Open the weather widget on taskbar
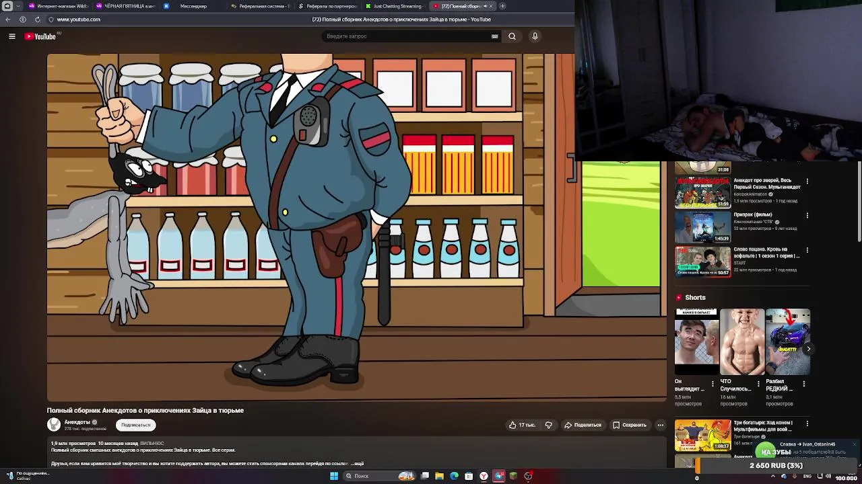Screen dimensions: 862x484 [x=27, y=475]
